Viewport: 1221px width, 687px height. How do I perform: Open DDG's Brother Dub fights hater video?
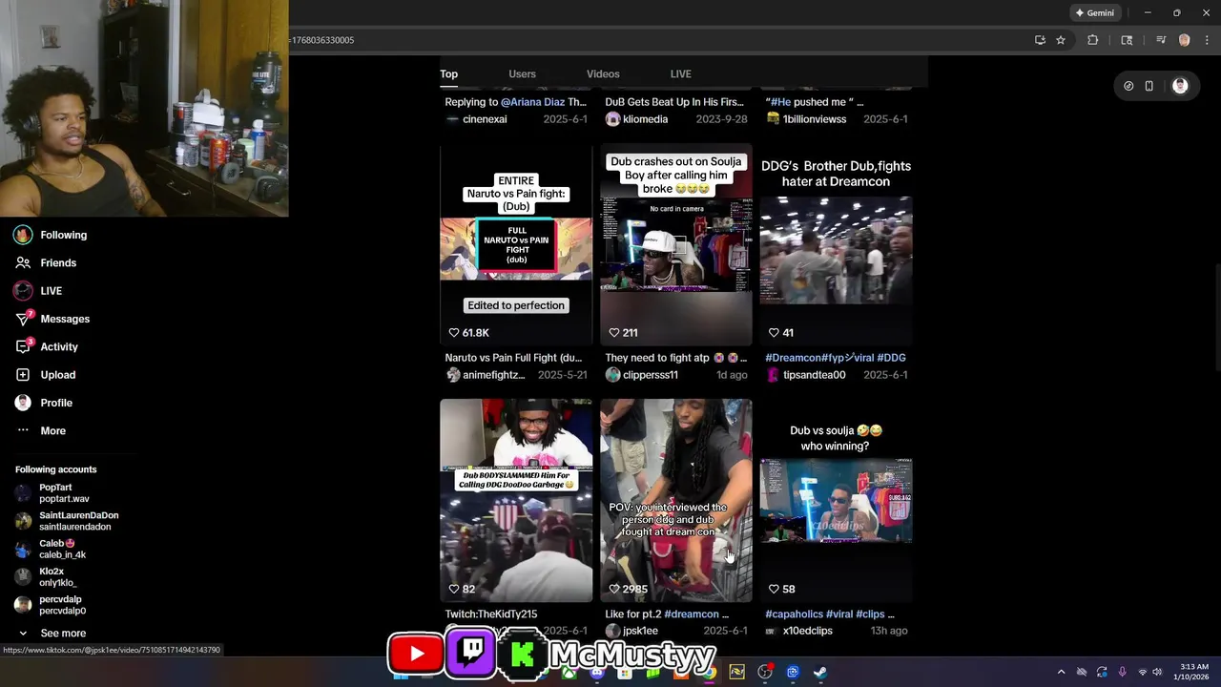point(836,244)
